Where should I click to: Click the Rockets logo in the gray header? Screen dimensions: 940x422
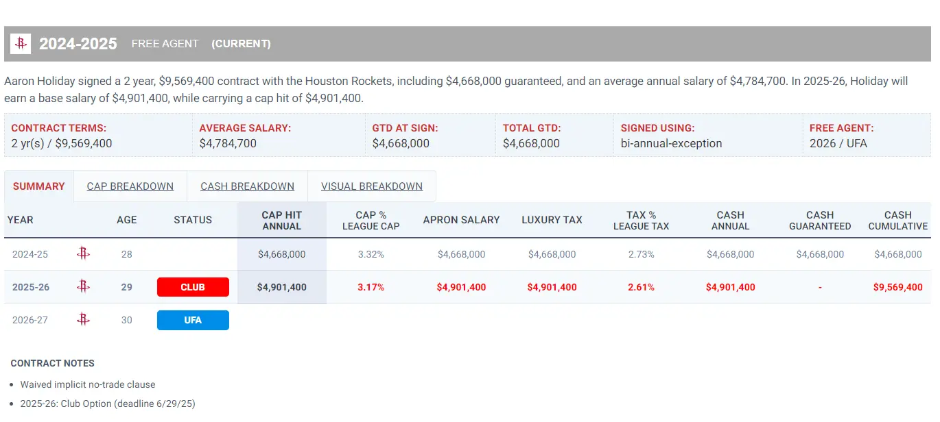(x=21, y=44)
